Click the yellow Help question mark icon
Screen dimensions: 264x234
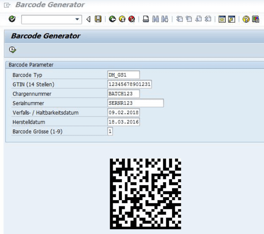click(x=246, y=19)
